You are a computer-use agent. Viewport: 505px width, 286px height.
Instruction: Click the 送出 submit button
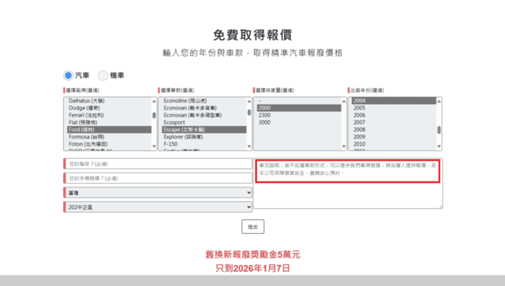(252, 227)
